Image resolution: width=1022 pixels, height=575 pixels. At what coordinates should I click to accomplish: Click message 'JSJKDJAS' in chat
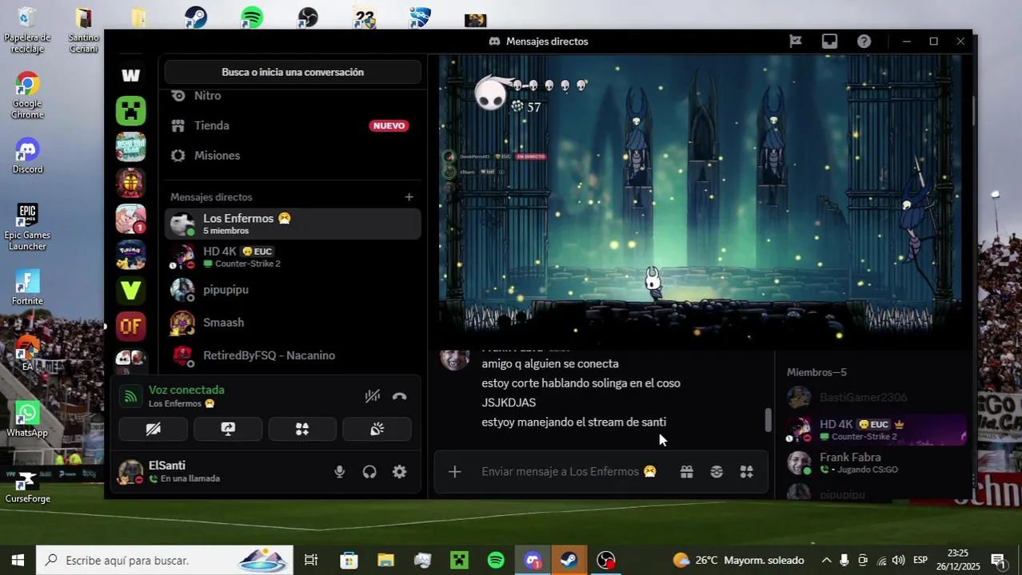coord(509,402)
